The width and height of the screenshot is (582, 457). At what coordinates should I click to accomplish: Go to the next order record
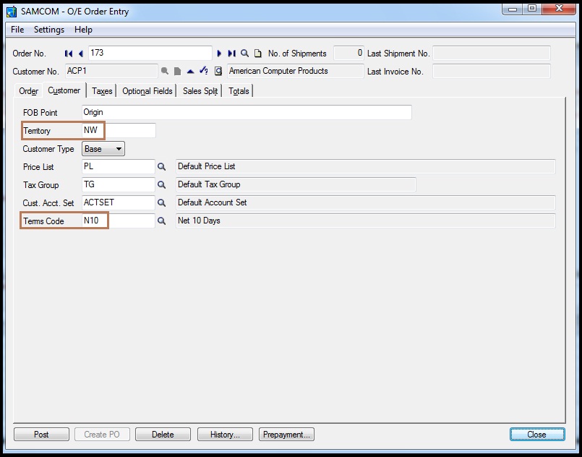pos(219,54)
